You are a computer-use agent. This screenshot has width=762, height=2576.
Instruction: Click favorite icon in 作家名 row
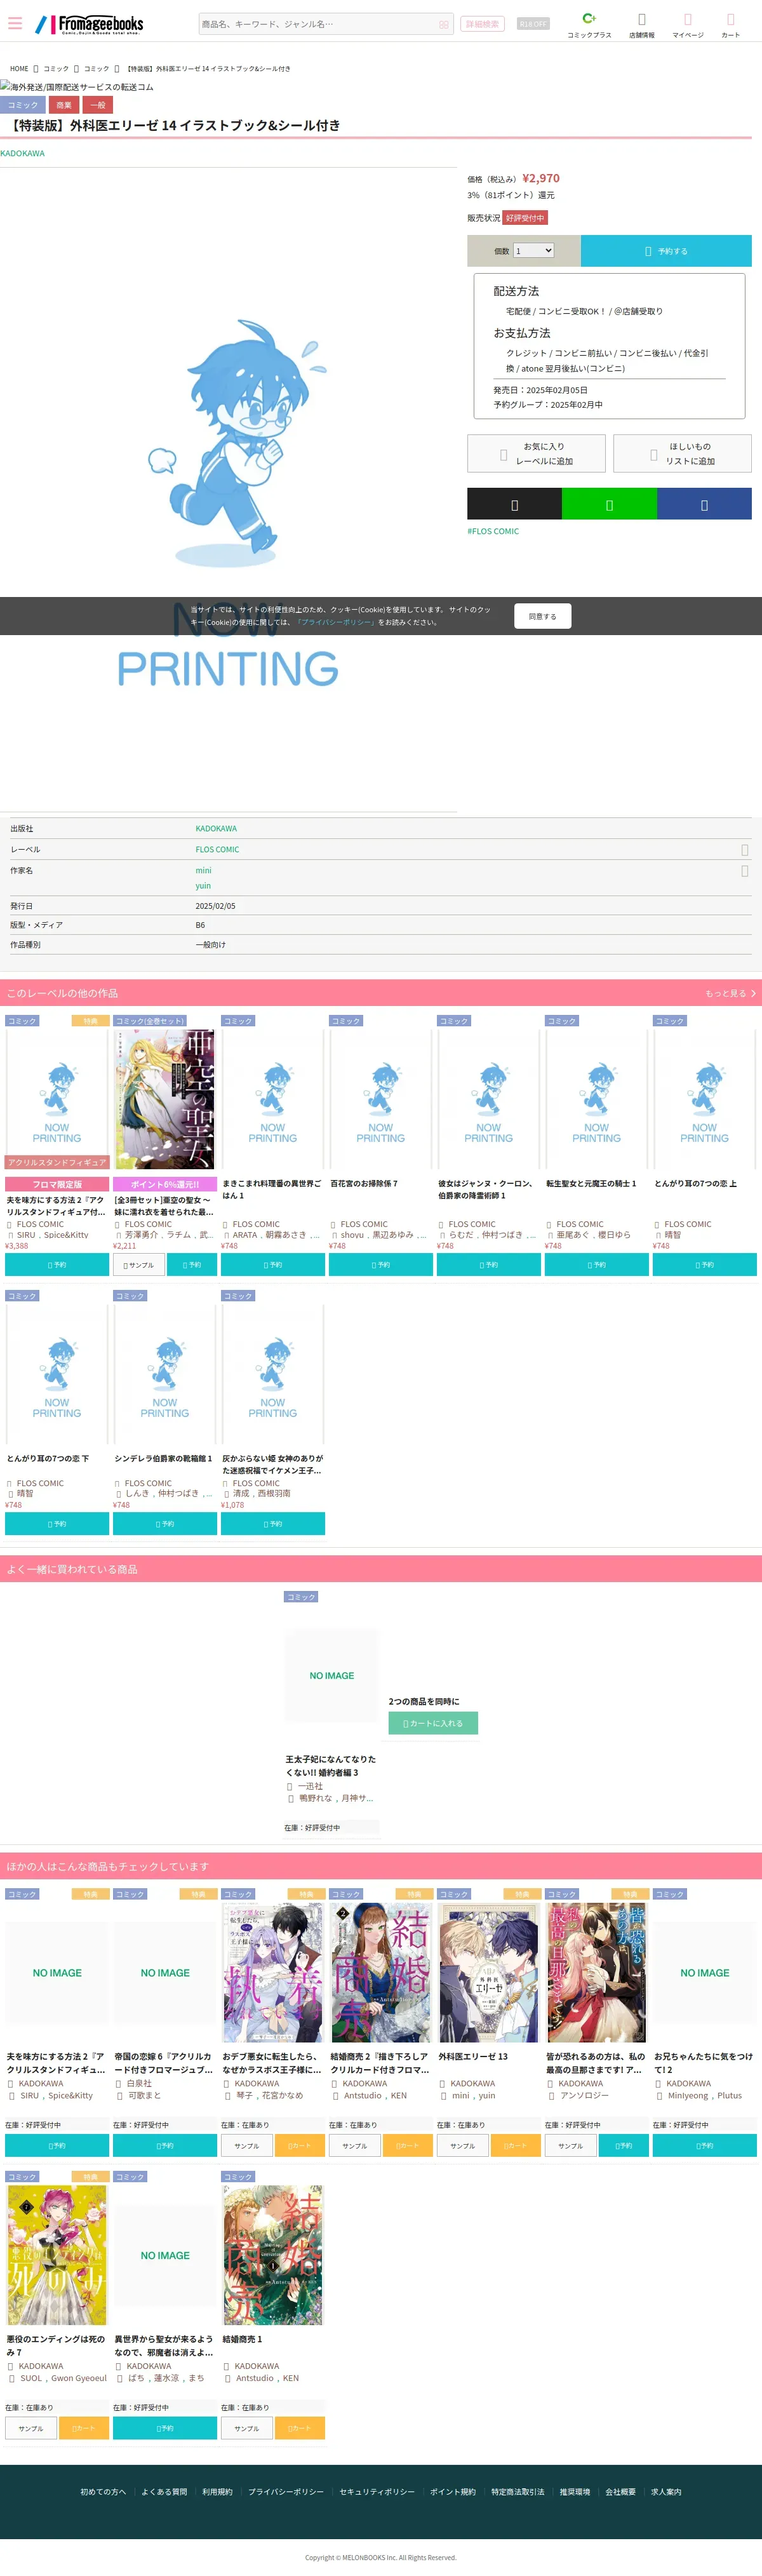pos(744,871)
